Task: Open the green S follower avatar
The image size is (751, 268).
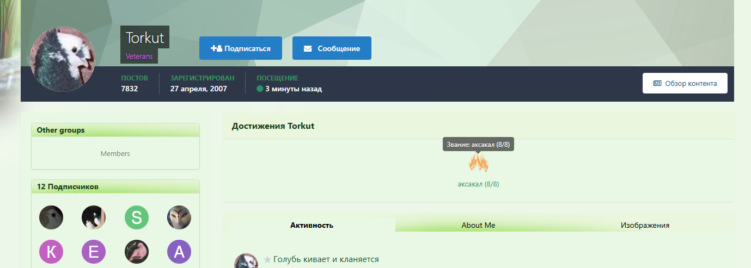Action: click(x=137, y=217)
